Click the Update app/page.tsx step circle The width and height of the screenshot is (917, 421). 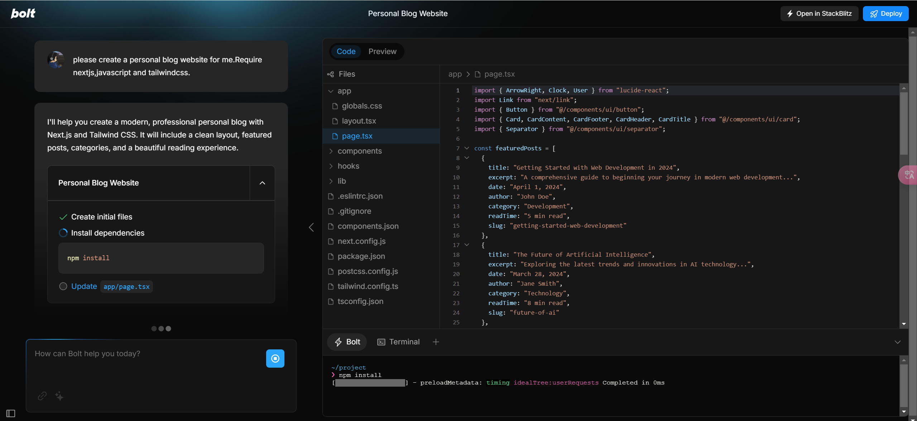63,286
